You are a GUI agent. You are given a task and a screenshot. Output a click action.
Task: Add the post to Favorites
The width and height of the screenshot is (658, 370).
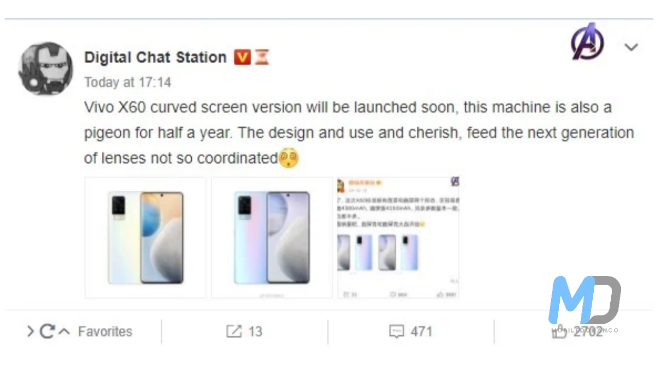[105, 331]
